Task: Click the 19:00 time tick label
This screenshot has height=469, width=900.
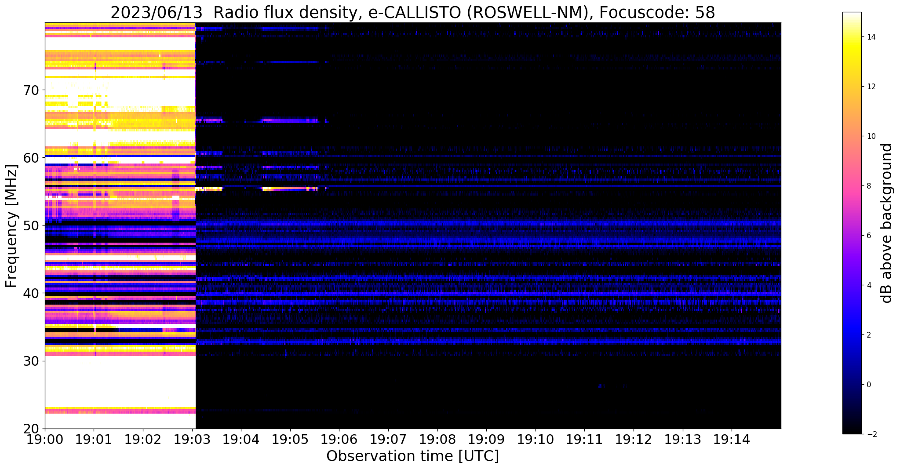Action: [x=45, y=439]
